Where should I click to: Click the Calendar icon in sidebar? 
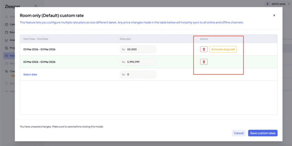tap(7, 24)
